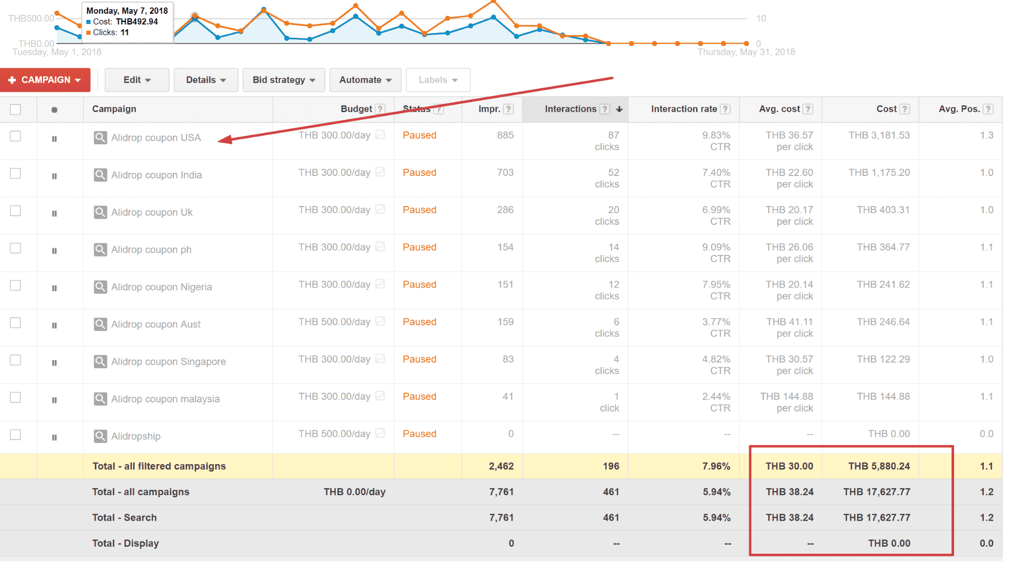This screenshot has width=1021, height=562.
Task: Toggle the select-all campaigns checkbox in header
Action: 15,109
